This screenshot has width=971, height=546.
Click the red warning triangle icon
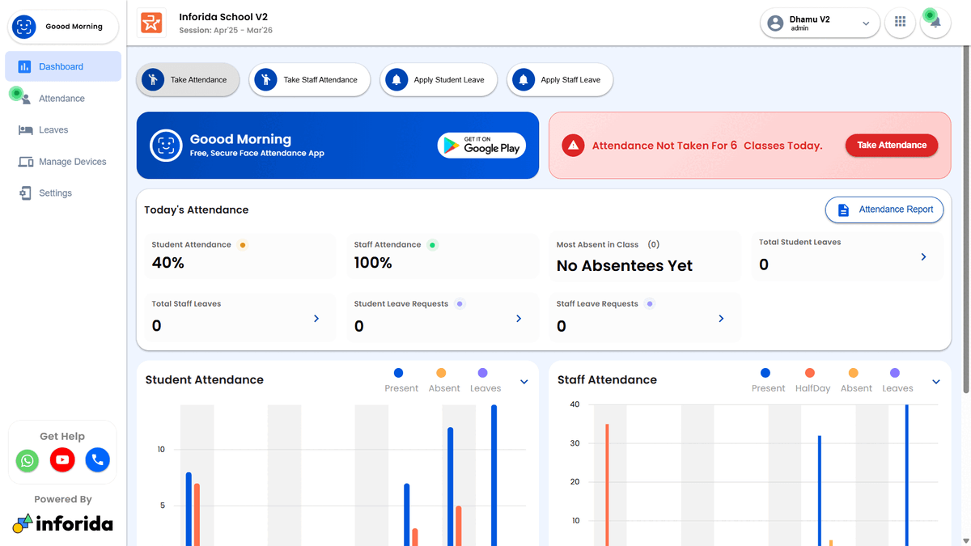coord(573,146)
